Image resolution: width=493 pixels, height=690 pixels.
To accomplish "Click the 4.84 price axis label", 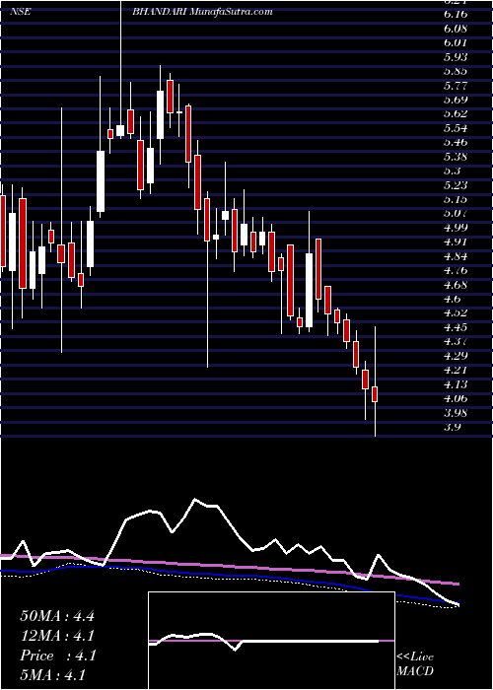I will point(456,256).
